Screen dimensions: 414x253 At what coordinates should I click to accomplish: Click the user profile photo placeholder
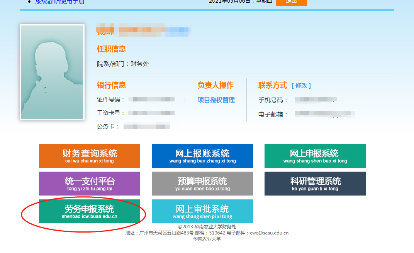52,72
